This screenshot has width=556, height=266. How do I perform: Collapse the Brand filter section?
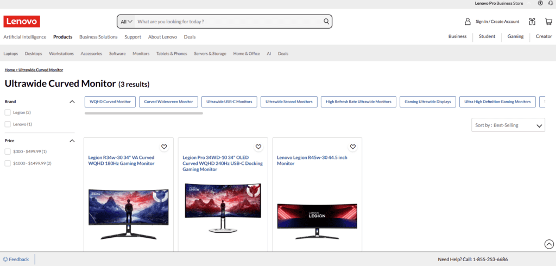pyautogui.click(x=72, y=102)
